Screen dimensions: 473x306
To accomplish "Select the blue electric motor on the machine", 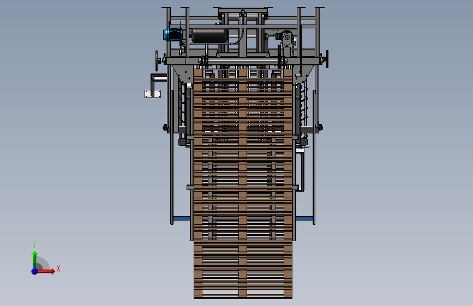I will point(173,35).
